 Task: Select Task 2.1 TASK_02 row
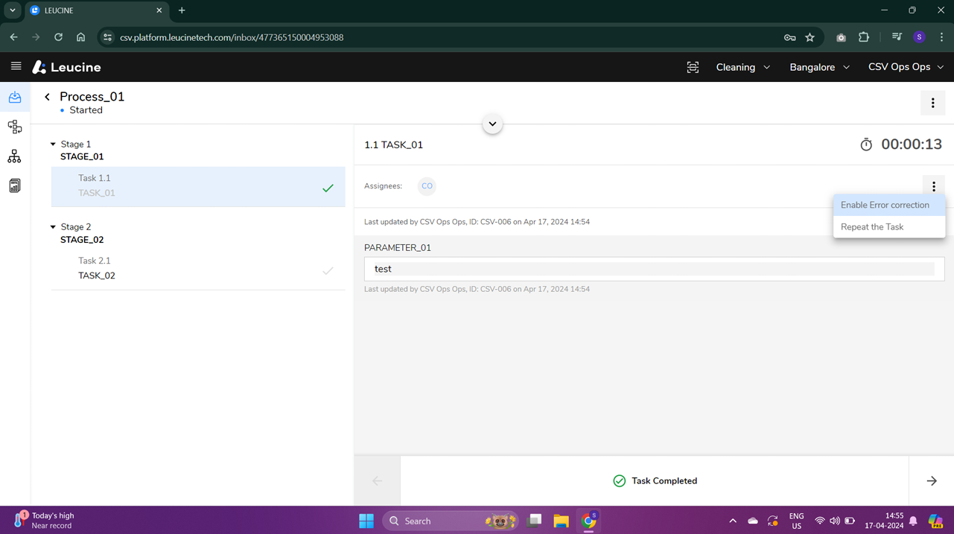[198, 269]
